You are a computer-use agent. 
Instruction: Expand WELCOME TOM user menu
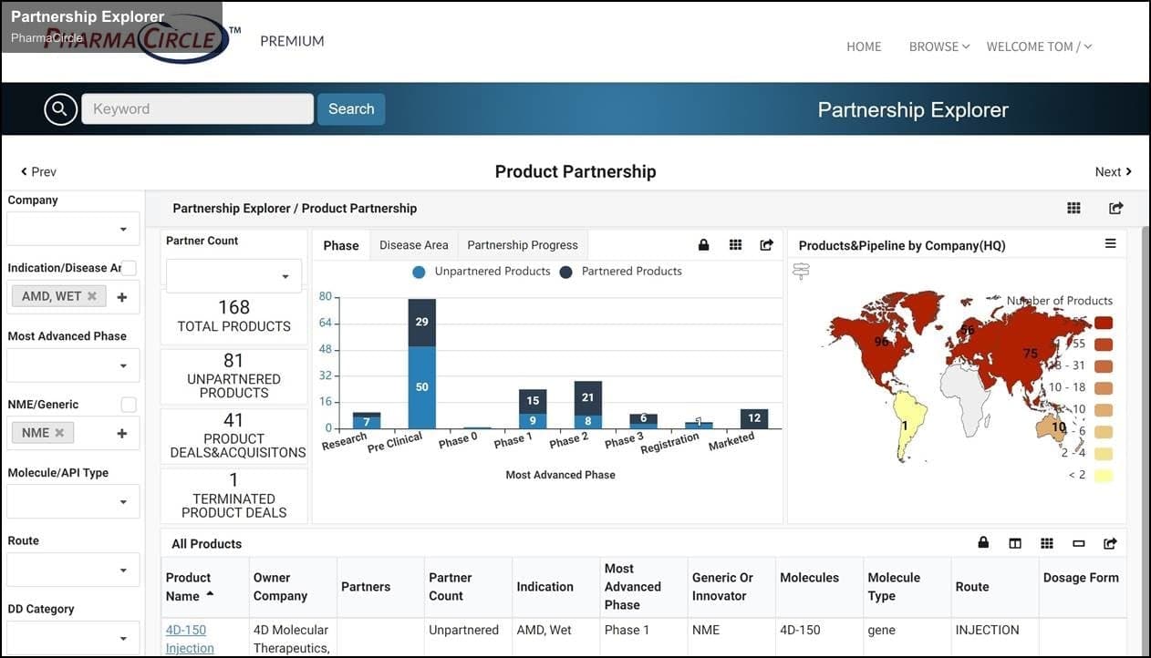pos(1039,46)
